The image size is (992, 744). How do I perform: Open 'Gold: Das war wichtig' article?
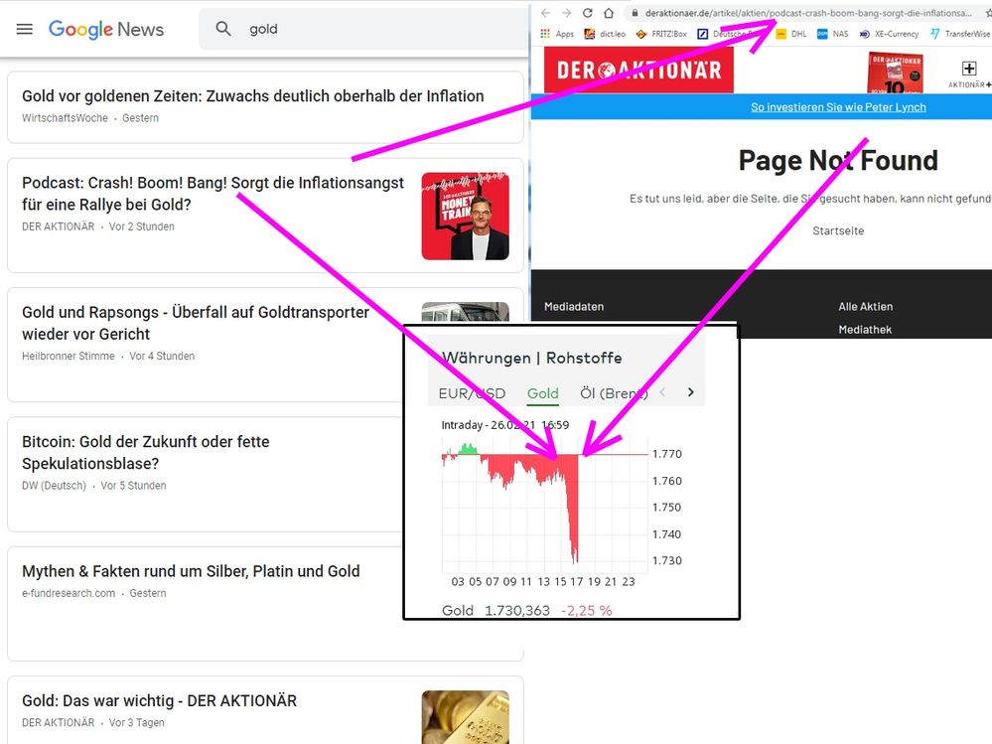pyautogui.click(x=159, y=701)
